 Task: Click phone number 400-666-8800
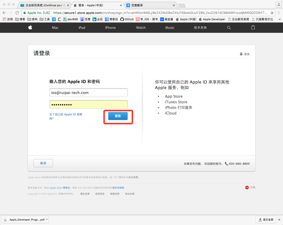pyautogui.click(x=239, y=164)
